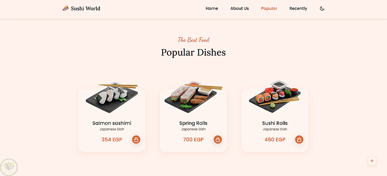This screenshot has width=387, height=176.
Task: Click the 354 EGP price
Action: click(x=111, y=140)
